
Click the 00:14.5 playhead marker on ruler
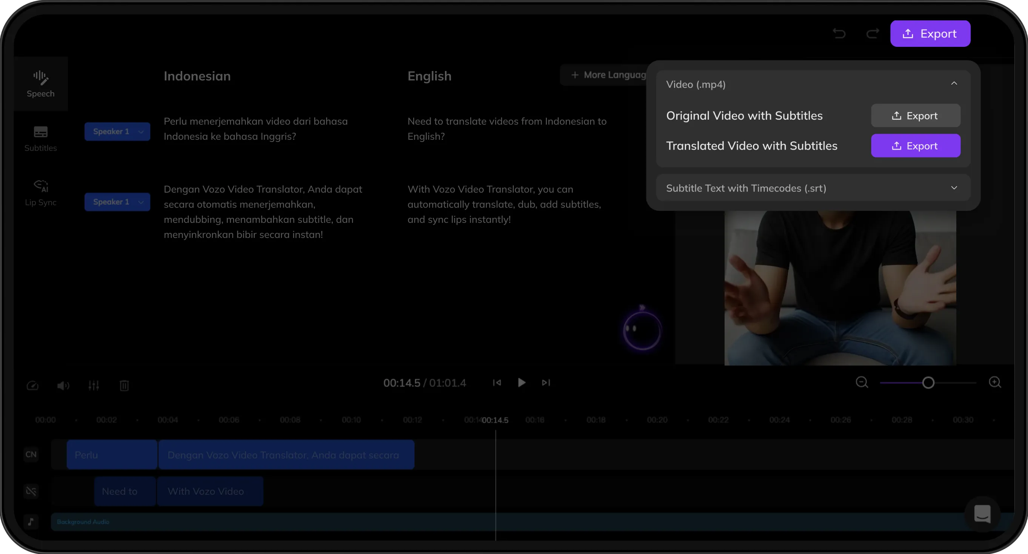tap(495, 420)
